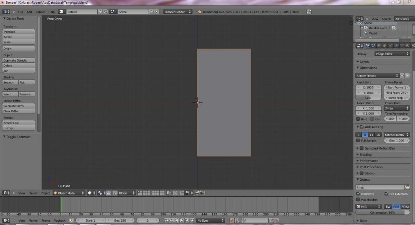Click the Translate button
Viewport: 415px width, 225px height.
tap(19, 32)
